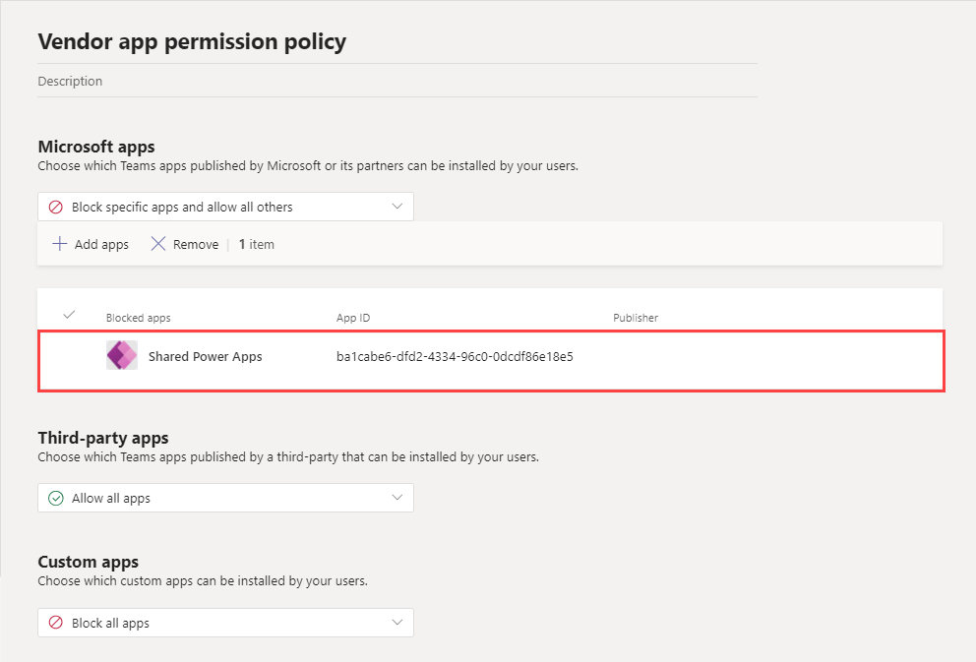
Task: Sort by the App ID column header
Action: pyautogui.click(x=353, y=318)
